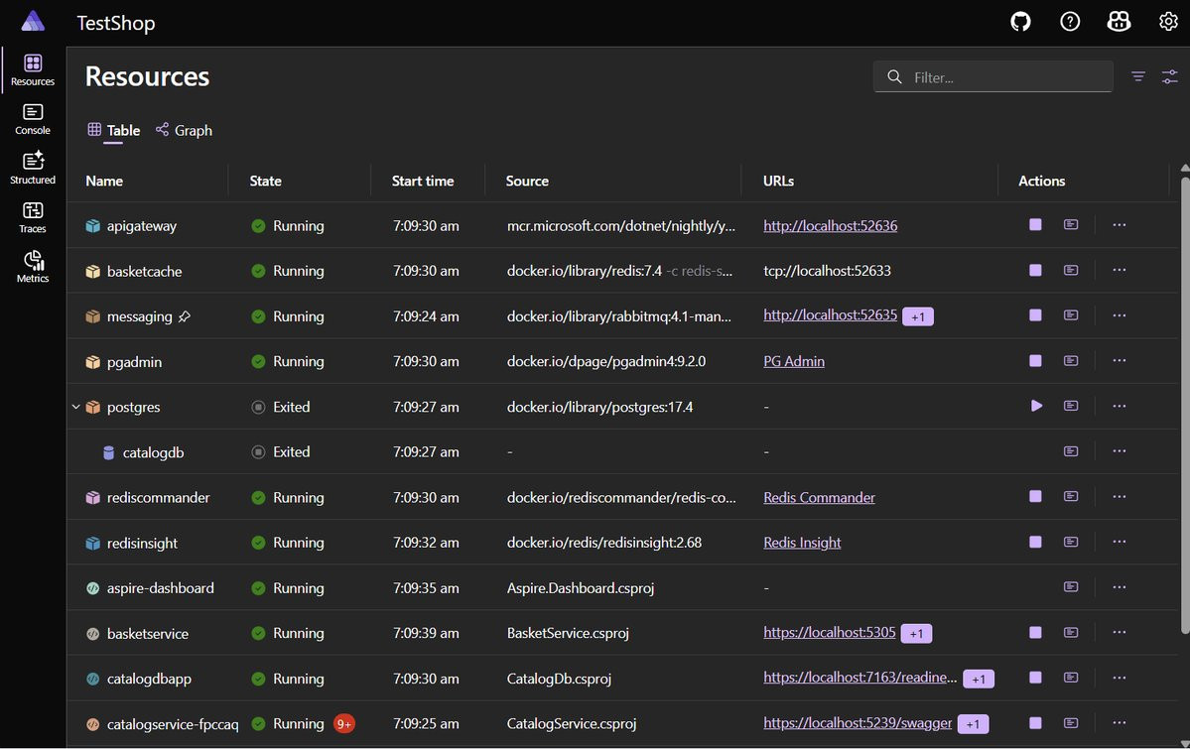This screenshot has width=1190, height=749.
Task: Start the postgres resource
Action: (x=1036, y=406)
